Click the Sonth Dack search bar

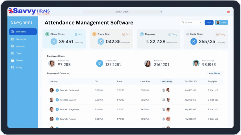click(122, 12)
